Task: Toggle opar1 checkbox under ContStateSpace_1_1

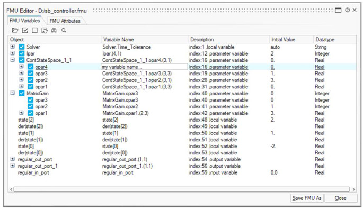Action: [30, 87]
